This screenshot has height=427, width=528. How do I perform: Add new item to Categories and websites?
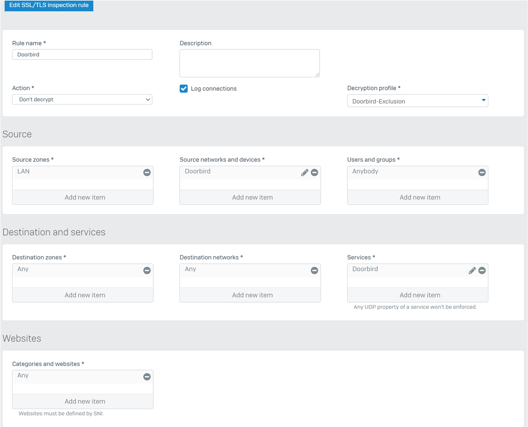click(83, 402)
